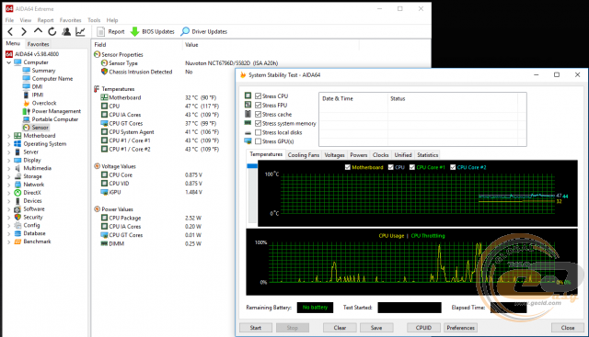
Task: Click the Database icon in tree
Action: click(17, 233)
